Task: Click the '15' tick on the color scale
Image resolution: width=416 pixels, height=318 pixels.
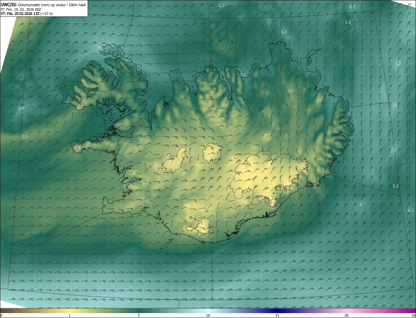Action: 277,315
